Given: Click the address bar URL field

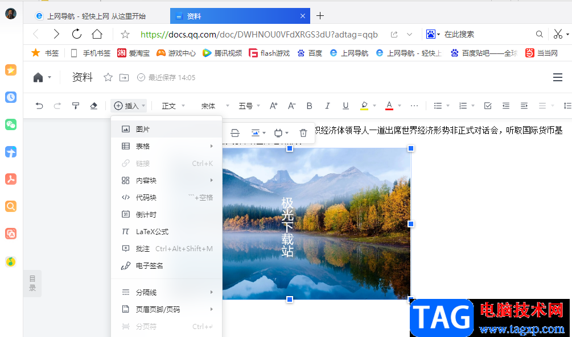Looking at the screenshot, I should [259, 34].
